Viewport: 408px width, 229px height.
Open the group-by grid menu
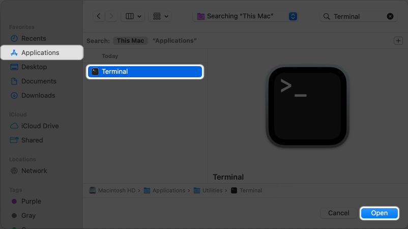click(x=160, y=16)
